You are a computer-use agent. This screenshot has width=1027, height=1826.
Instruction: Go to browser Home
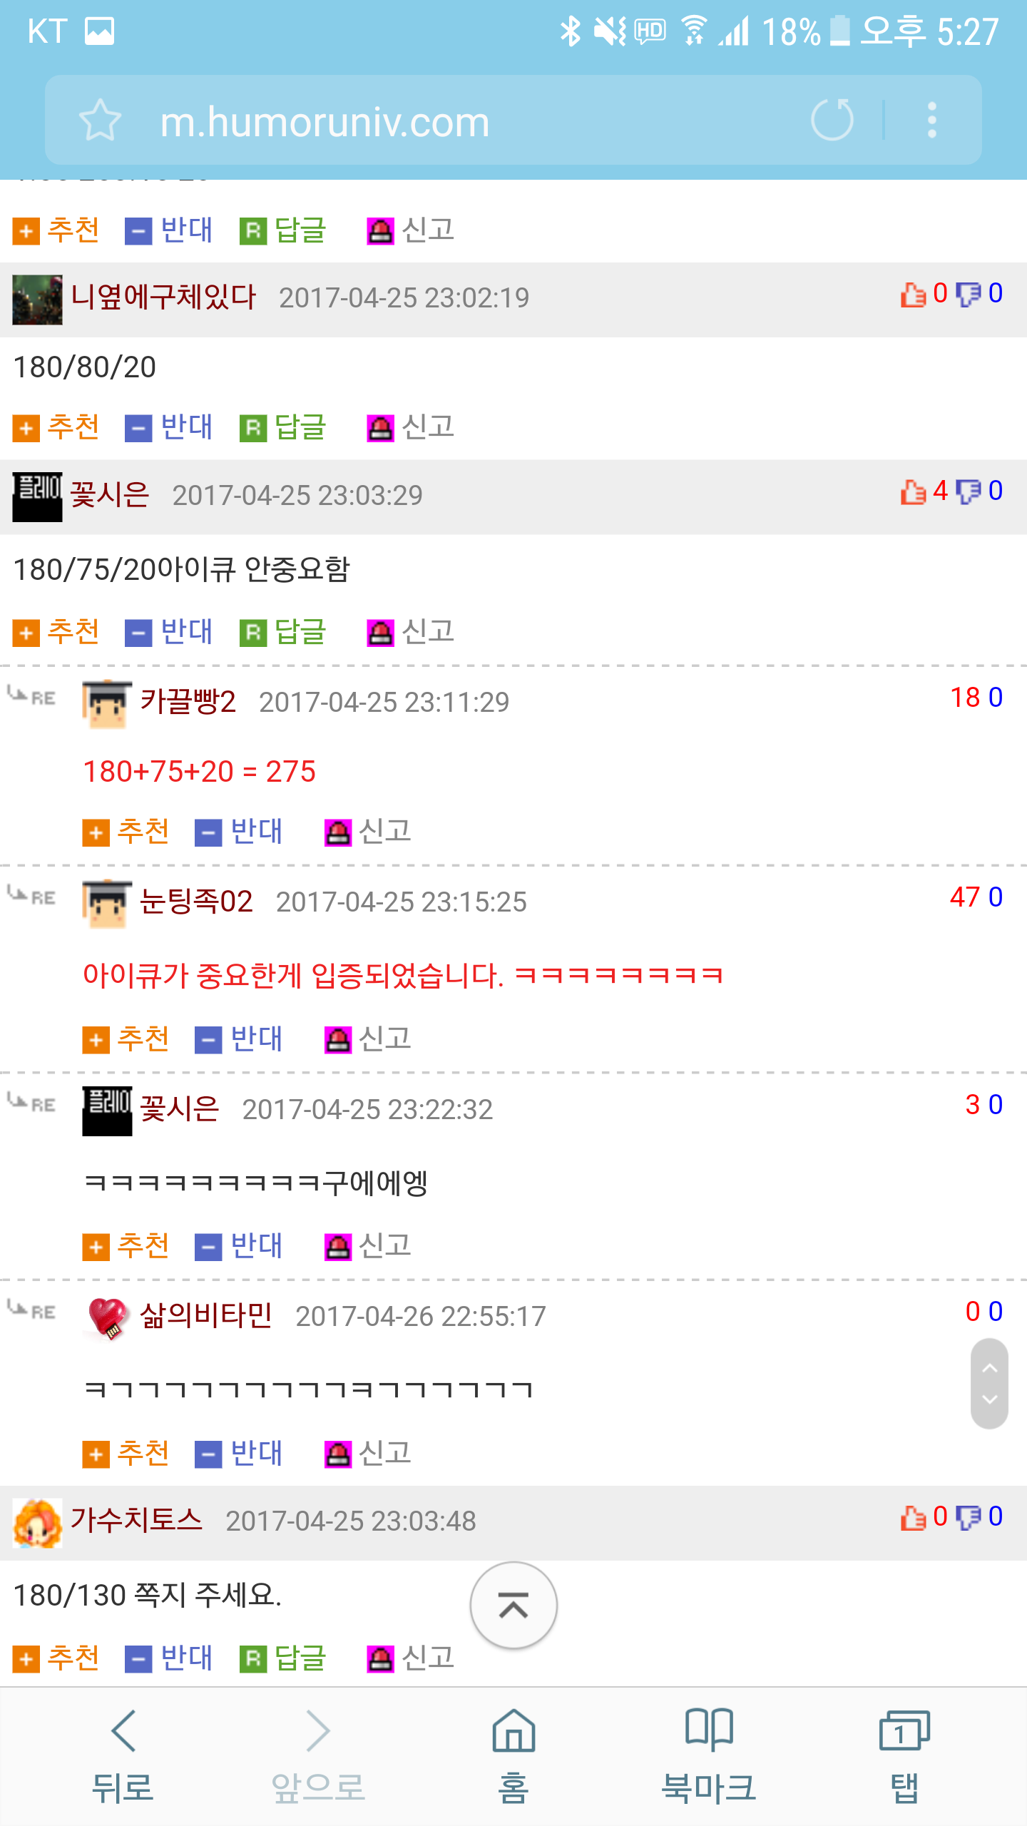(x=513, y=1755)
